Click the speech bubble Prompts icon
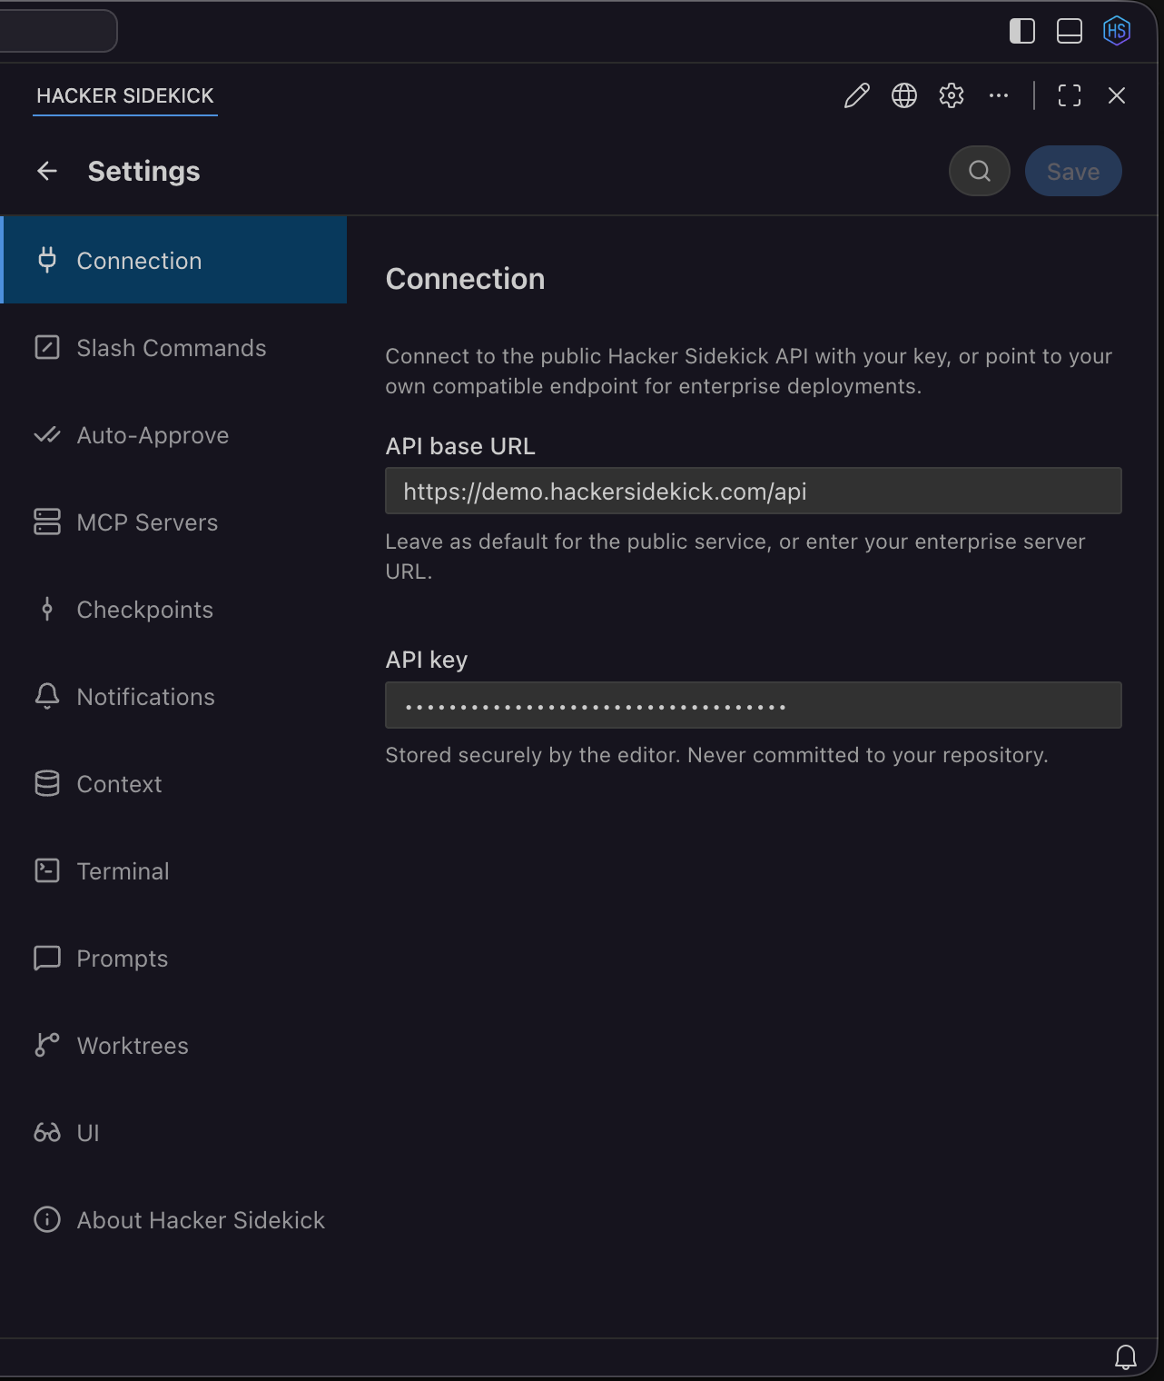The width and height of the screenshot is (1164, 1381). tap(47, 958)
